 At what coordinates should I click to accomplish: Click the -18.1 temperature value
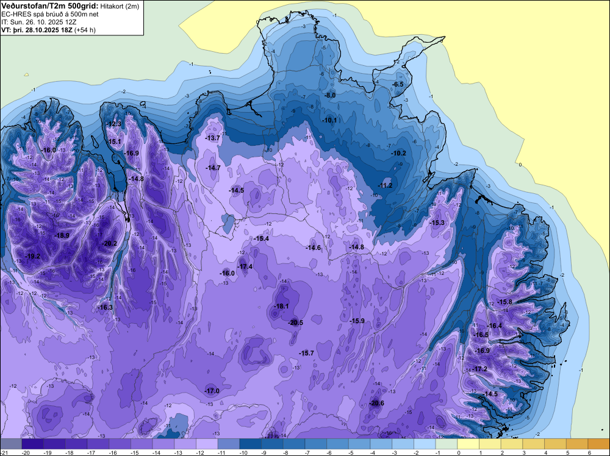[x=281, y=306]
